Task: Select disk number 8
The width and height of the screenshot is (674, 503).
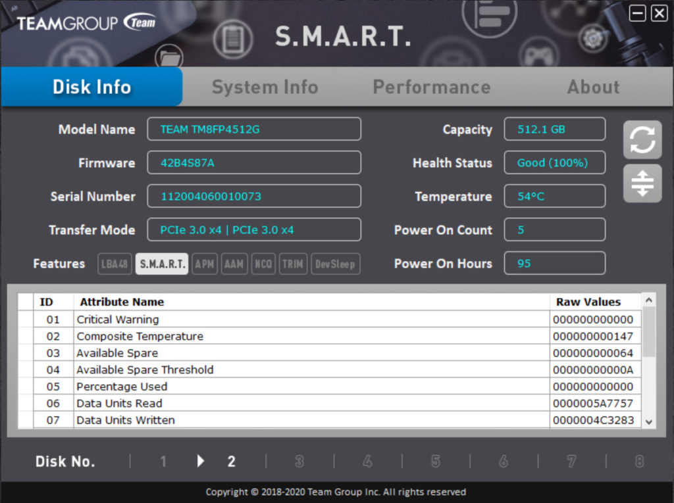Action: [638, 462]
